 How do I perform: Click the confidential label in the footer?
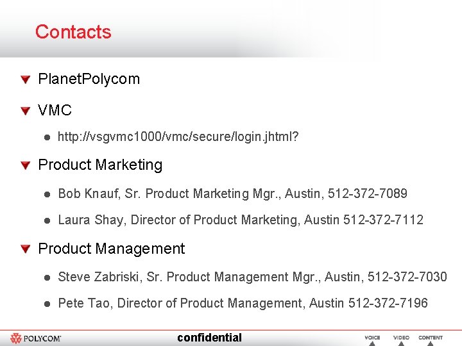[x=209, y=338]
